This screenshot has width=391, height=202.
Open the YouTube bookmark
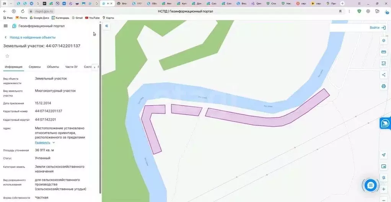click(92, 18)
